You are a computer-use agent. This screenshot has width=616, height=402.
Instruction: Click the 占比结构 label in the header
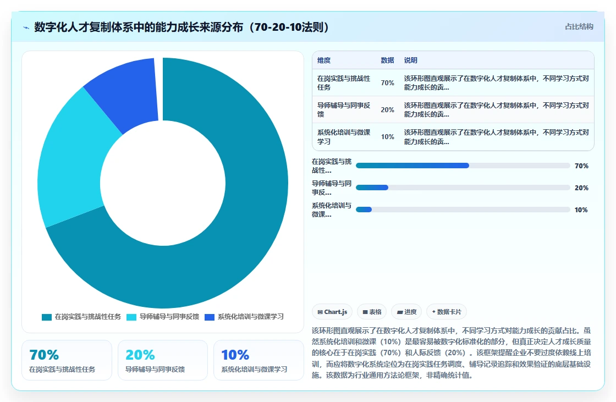tap(579, 27)
